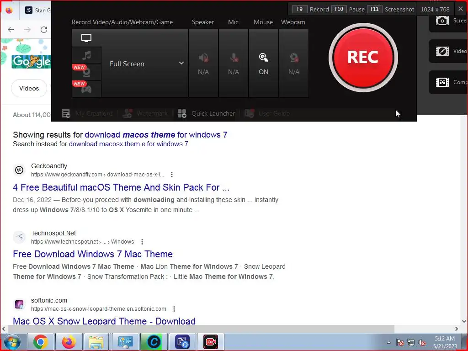Click the F9 Record hotkey label
This screenshot has height=351, width=468.
[310, 9]
